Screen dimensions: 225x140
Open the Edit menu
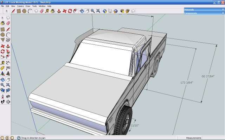pyautogui.click(x=7, y=6)
